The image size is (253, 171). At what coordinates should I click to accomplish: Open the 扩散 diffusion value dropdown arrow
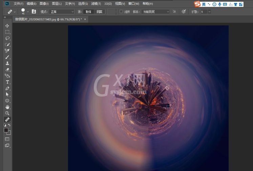pyautogui.click(x=209, y=12)
